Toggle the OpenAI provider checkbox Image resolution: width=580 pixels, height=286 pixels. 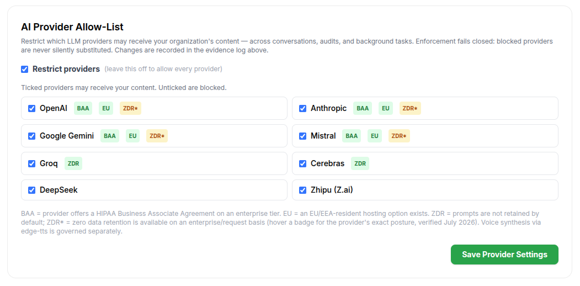(x=32, y=108)
